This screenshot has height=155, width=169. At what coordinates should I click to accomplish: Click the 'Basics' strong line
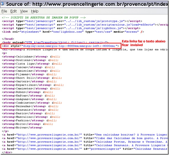(x=28, y=113)
